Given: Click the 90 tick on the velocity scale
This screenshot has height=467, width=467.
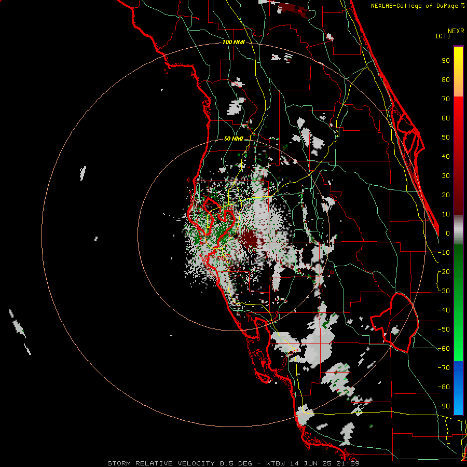Looking at the screenshot, I should pyautogui.click(x=446, y=61).
